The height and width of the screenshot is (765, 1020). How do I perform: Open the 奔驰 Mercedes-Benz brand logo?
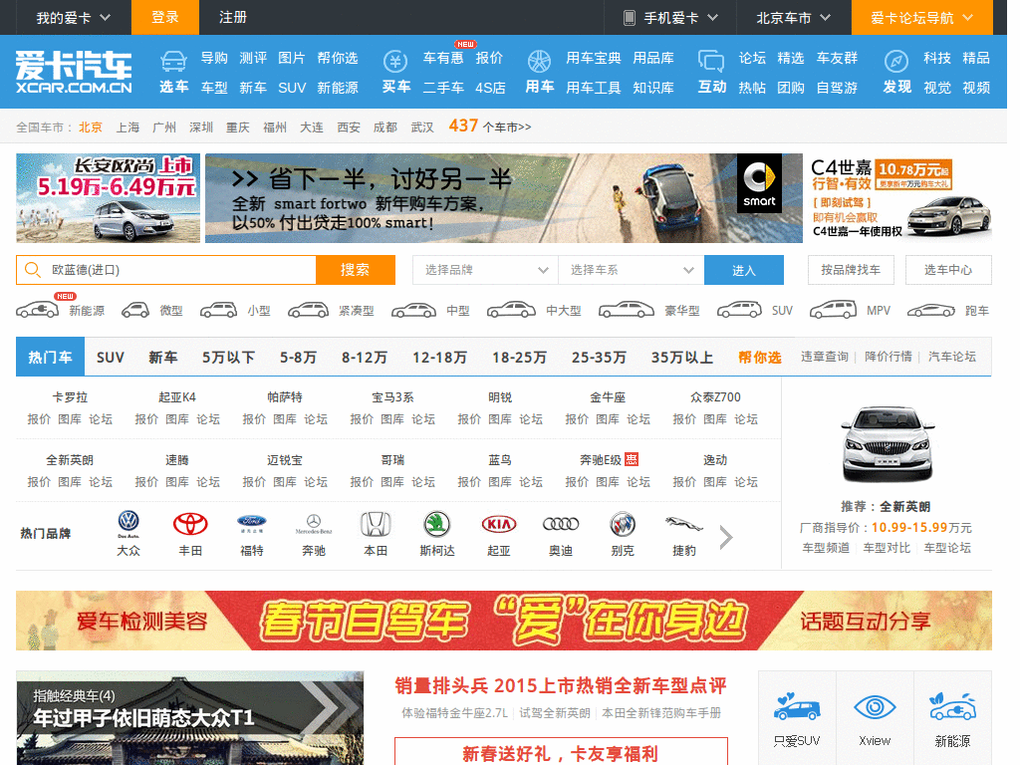pyautogui.click(x=314, y=523)
